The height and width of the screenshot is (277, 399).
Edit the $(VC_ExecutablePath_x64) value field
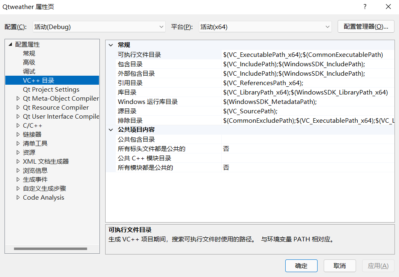pos(308,55)
